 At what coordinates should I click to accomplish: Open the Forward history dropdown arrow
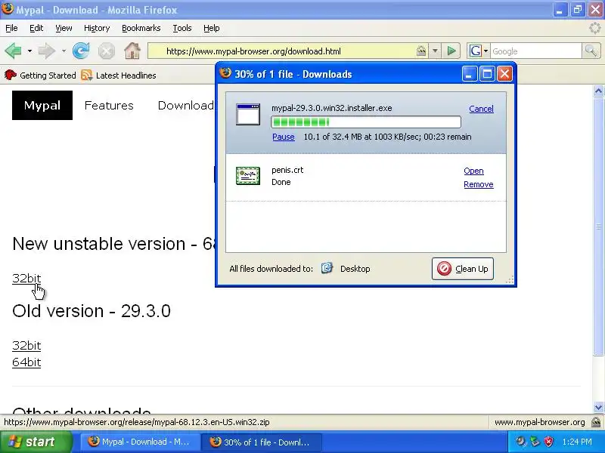pyautogui.click(x=64, y=51)
